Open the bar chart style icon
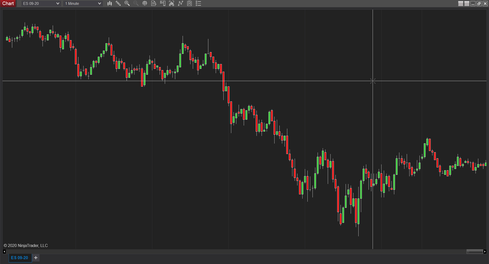The image size is (489, 264). click(x=110, y=3)
